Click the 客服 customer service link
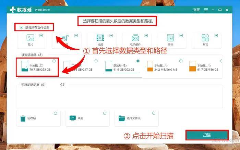 [x=196, y=10]
